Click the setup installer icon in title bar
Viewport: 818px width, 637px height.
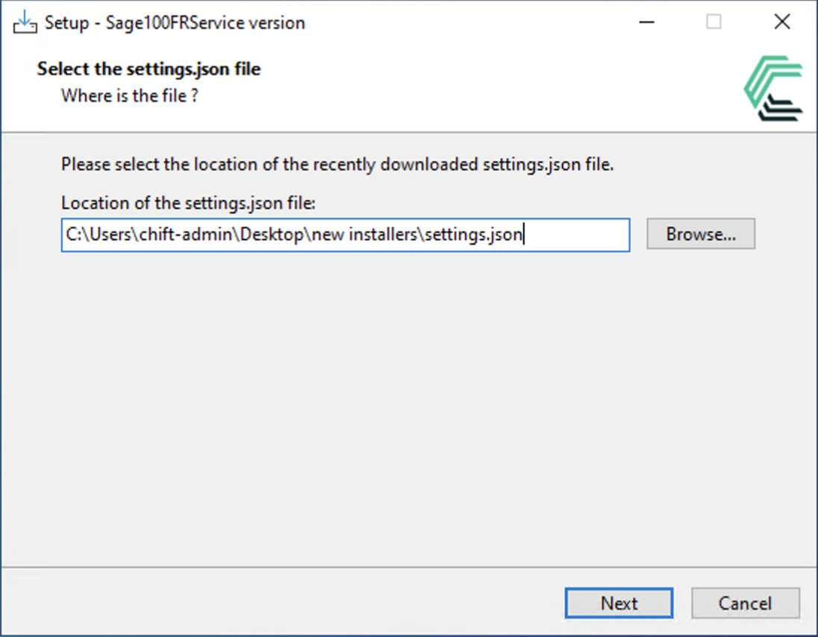coord(25,22)
